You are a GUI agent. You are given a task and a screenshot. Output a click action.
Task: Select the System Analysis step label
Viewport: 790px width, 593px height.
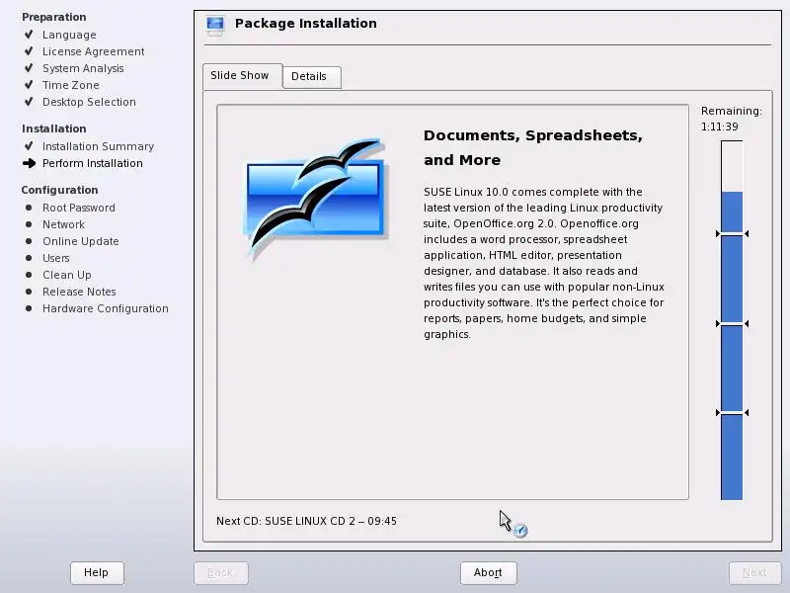[x=83, y=68]
